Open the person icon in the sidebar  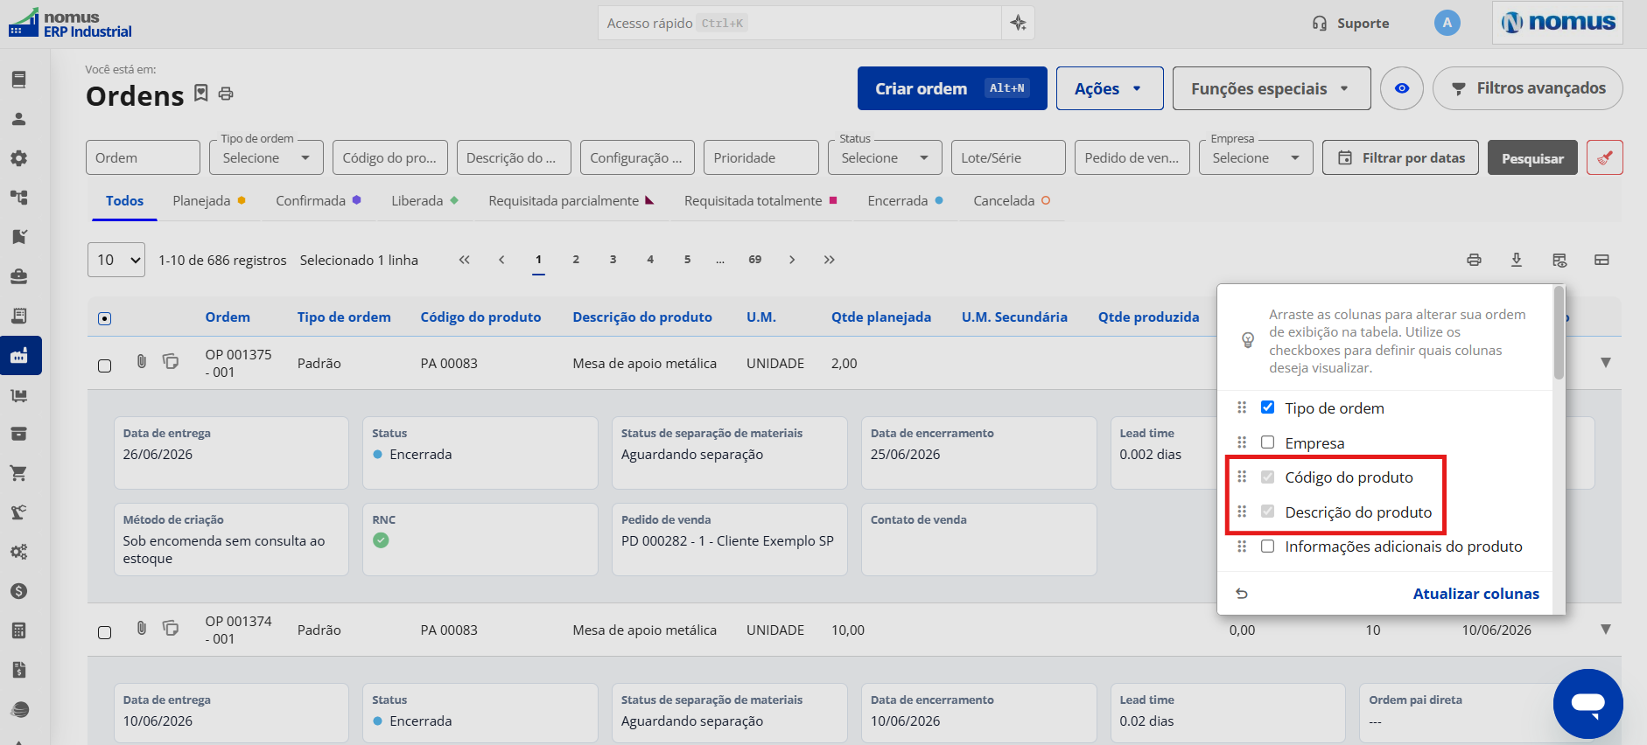[x=18, y=119]
